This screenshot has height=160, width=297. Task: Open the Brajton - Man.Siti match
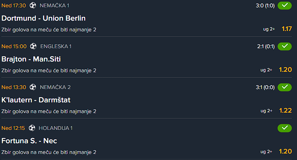(x=31, y=59)
